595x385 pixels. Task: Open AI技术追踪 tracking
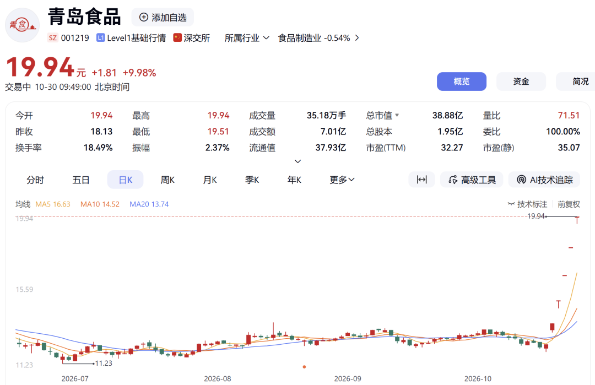coord(544,180)
